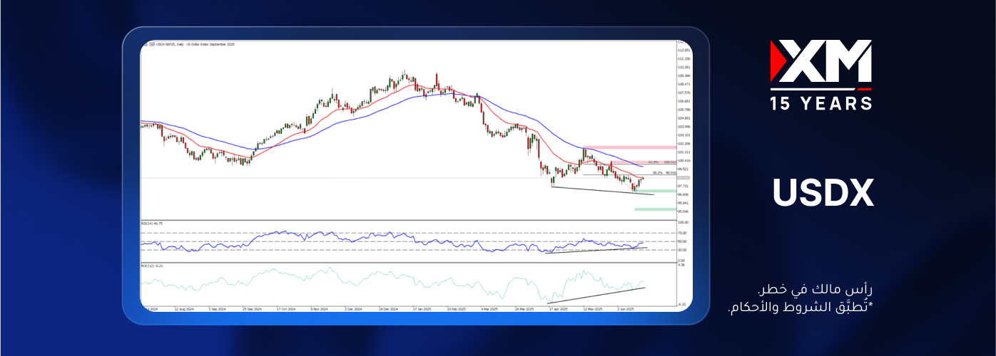Image resolution: width=996 pixels, height=356 pixels.
Task: Click the "17 Apr 2025" date label
Action: [x=557, y=310]
